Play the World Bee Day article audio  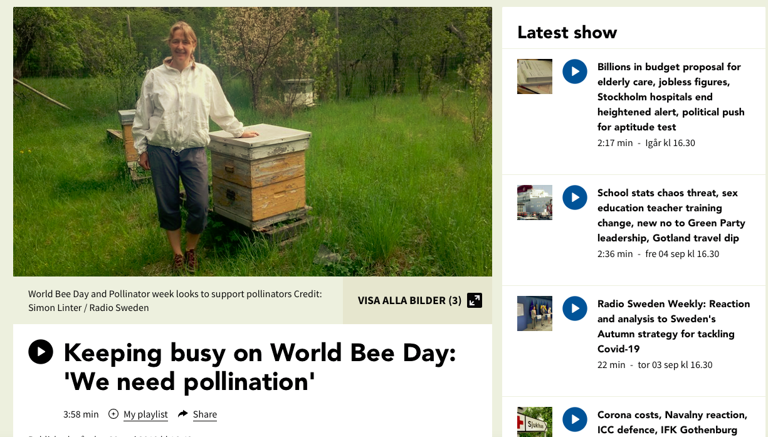click(41, 352)
